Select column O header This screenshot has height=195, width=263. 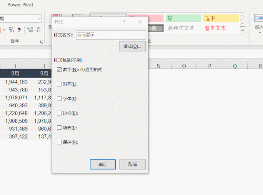[x=184, y=66]
